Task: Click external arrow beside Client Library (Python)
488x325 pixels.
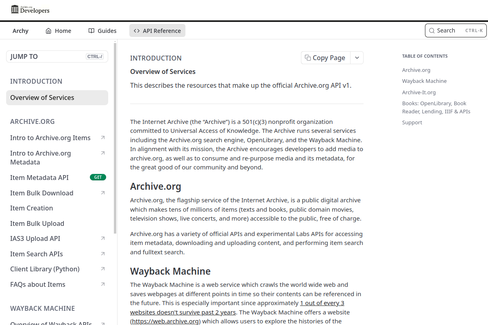Action: coord(103,269)
